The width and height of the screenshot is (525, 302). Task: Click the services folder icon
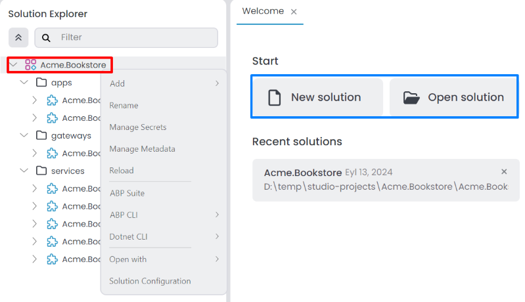pyautogui.click(x=41, y=171)
